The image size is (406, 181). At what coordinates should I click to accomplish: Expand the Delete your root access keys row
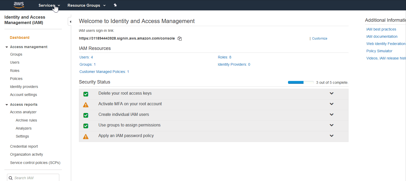(x=331, y=93)
